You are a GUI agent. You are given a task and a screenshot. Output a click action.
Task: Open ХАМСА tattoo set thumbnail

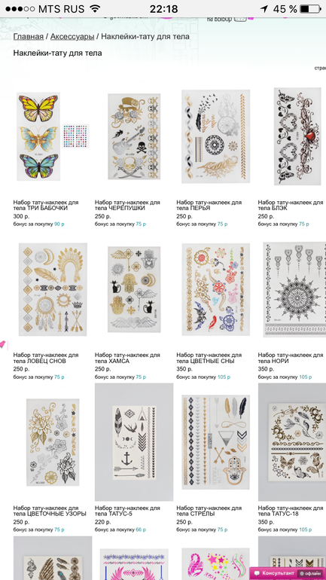point(134,289)
